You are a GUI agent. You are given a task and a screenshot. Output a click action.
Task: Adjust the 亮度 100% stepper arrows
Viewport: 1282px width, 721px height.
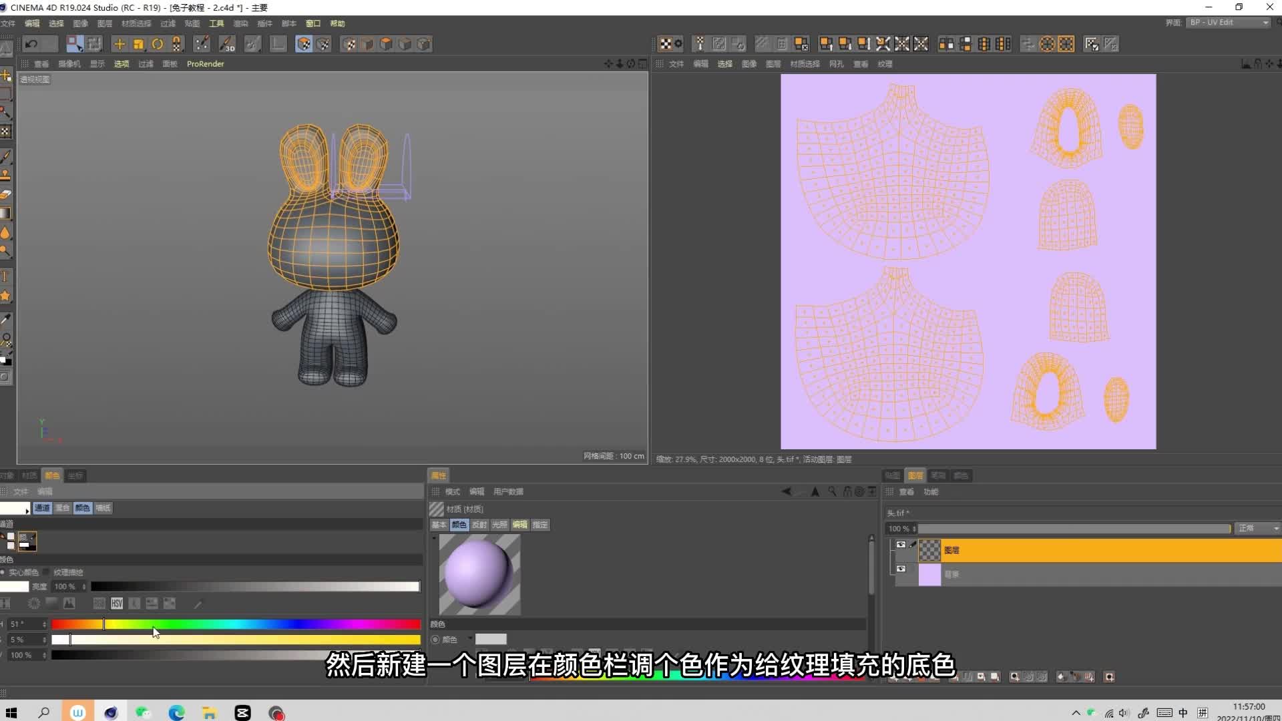(x=84, y=587)
